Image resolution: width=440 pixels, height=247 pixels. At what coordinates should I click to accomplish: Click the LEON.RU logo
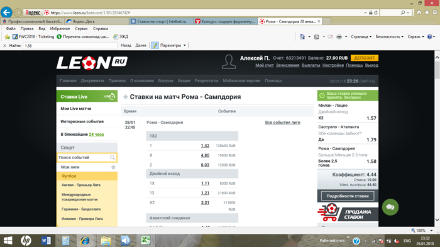tap(92, 62)
